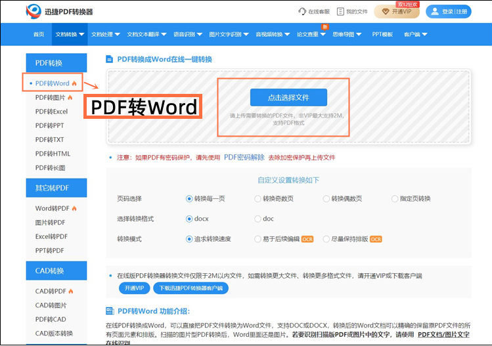Screen dimensions: 492x346
Task: Select the 转换偶数页 radio button
Action: (x=326, y=198)
